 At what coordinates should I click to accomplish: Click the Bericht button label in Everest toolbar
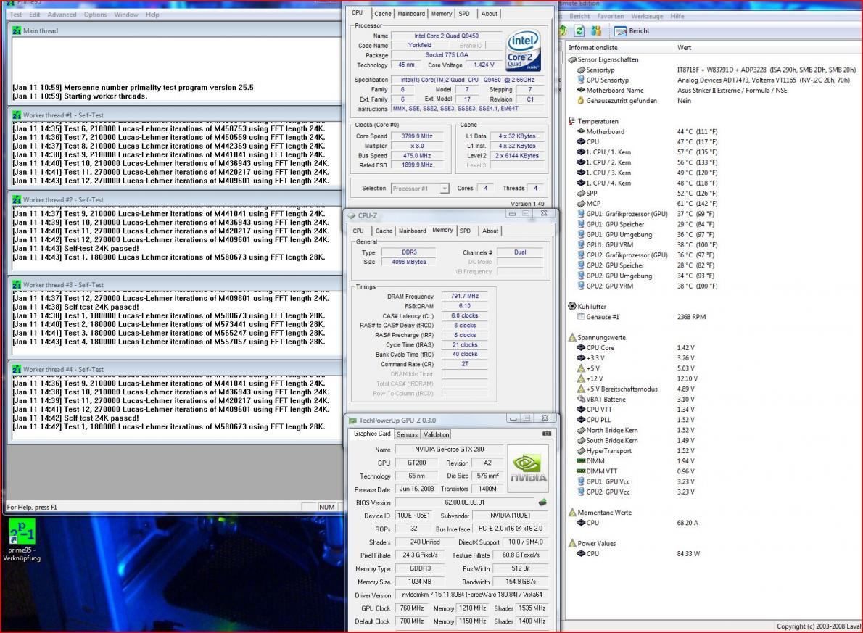pyautogui.click(x=639, y=31)
